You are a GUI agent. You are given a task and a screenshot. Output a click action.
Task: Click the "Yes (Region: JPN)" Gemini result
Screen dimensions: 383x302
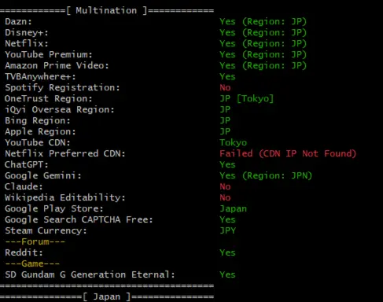pos(266,175)
